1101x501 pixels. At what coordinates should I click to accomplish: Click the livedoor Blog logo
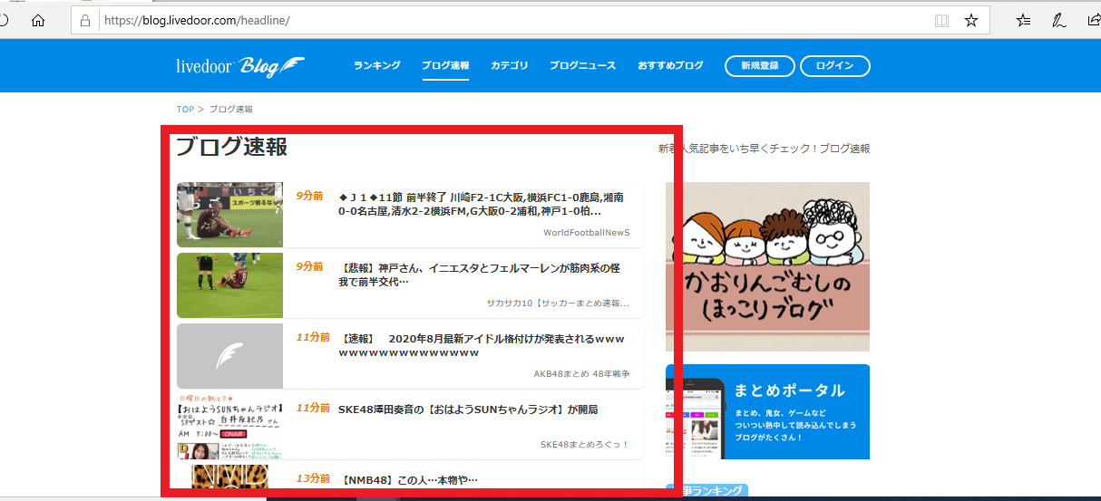(x=240, y=66)
